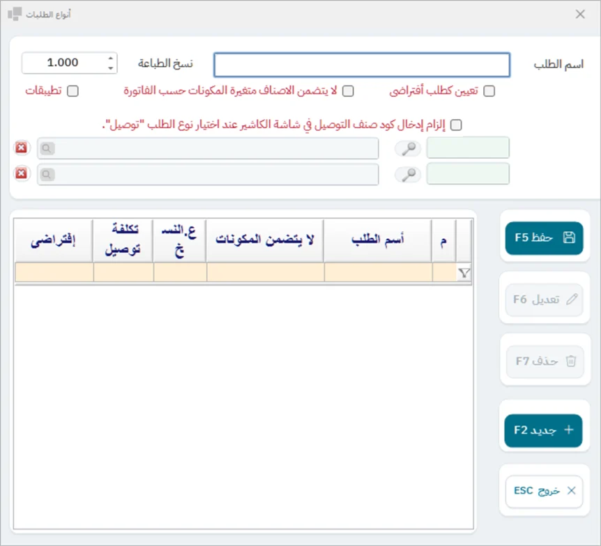Click the app icon in the title bar
The image size is (601, 546).
pyautogui.click(x=15, y=14)
